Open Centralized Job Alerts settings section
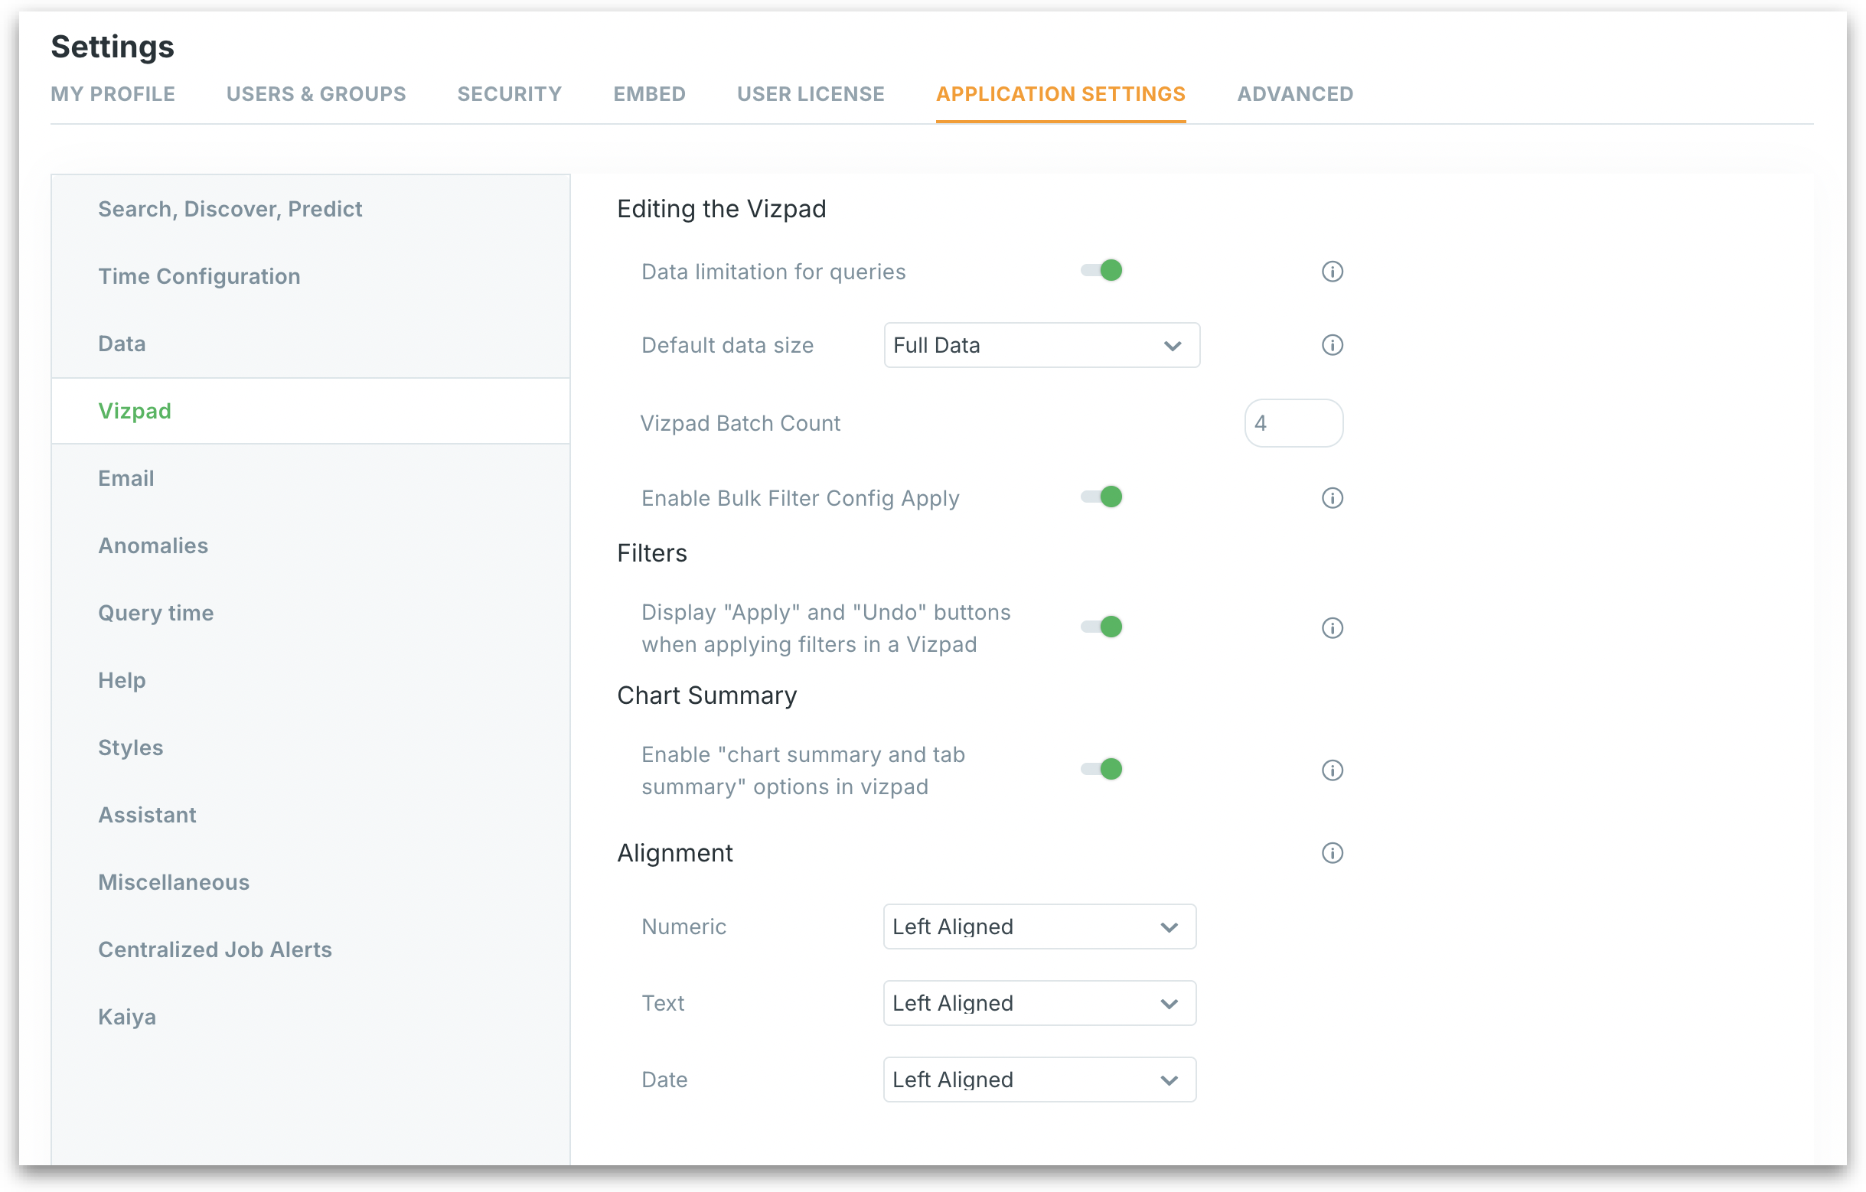 point(214,950)
